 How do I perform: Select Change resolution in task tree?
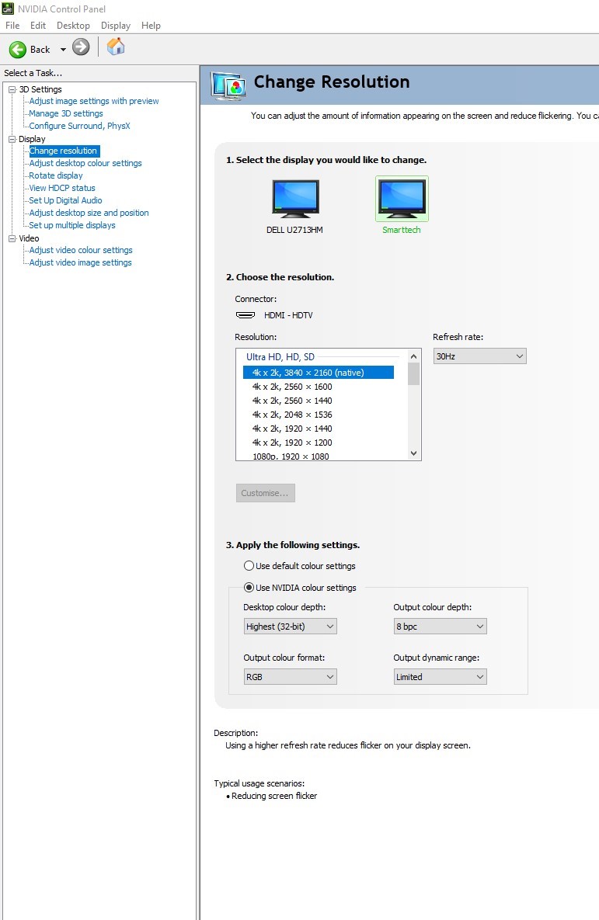(x=64, y=151)
